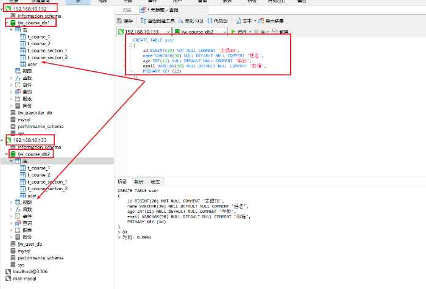Select information_schema under 192.168.10.133

[40, 147]
